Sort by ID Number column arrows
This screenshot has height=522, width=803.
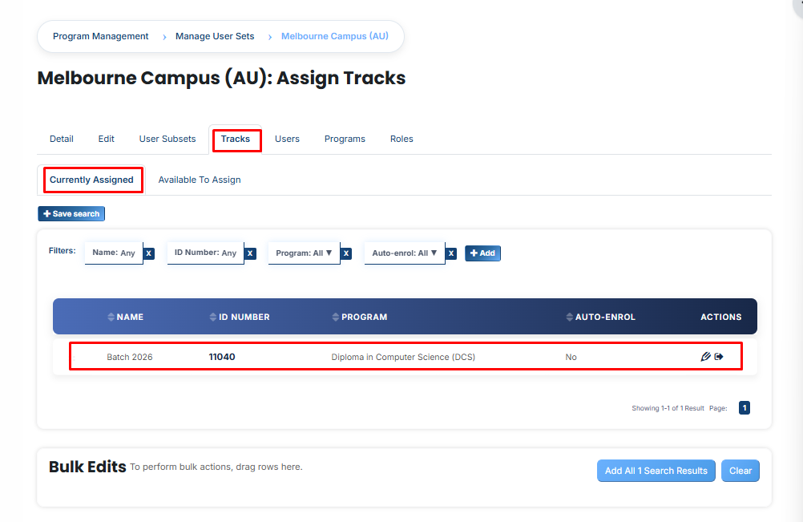(x=213, y=317)
